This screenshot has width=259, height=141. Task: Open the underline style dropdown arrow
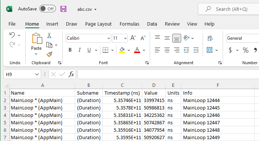coord(96,50)
